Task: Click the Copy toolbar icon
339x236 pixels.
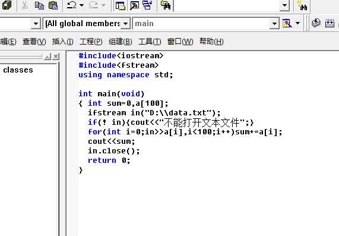Action: [x=39, y=5]
